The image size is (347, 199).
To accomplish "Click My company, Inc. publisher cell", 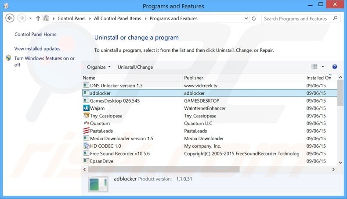I will [202, 146].
